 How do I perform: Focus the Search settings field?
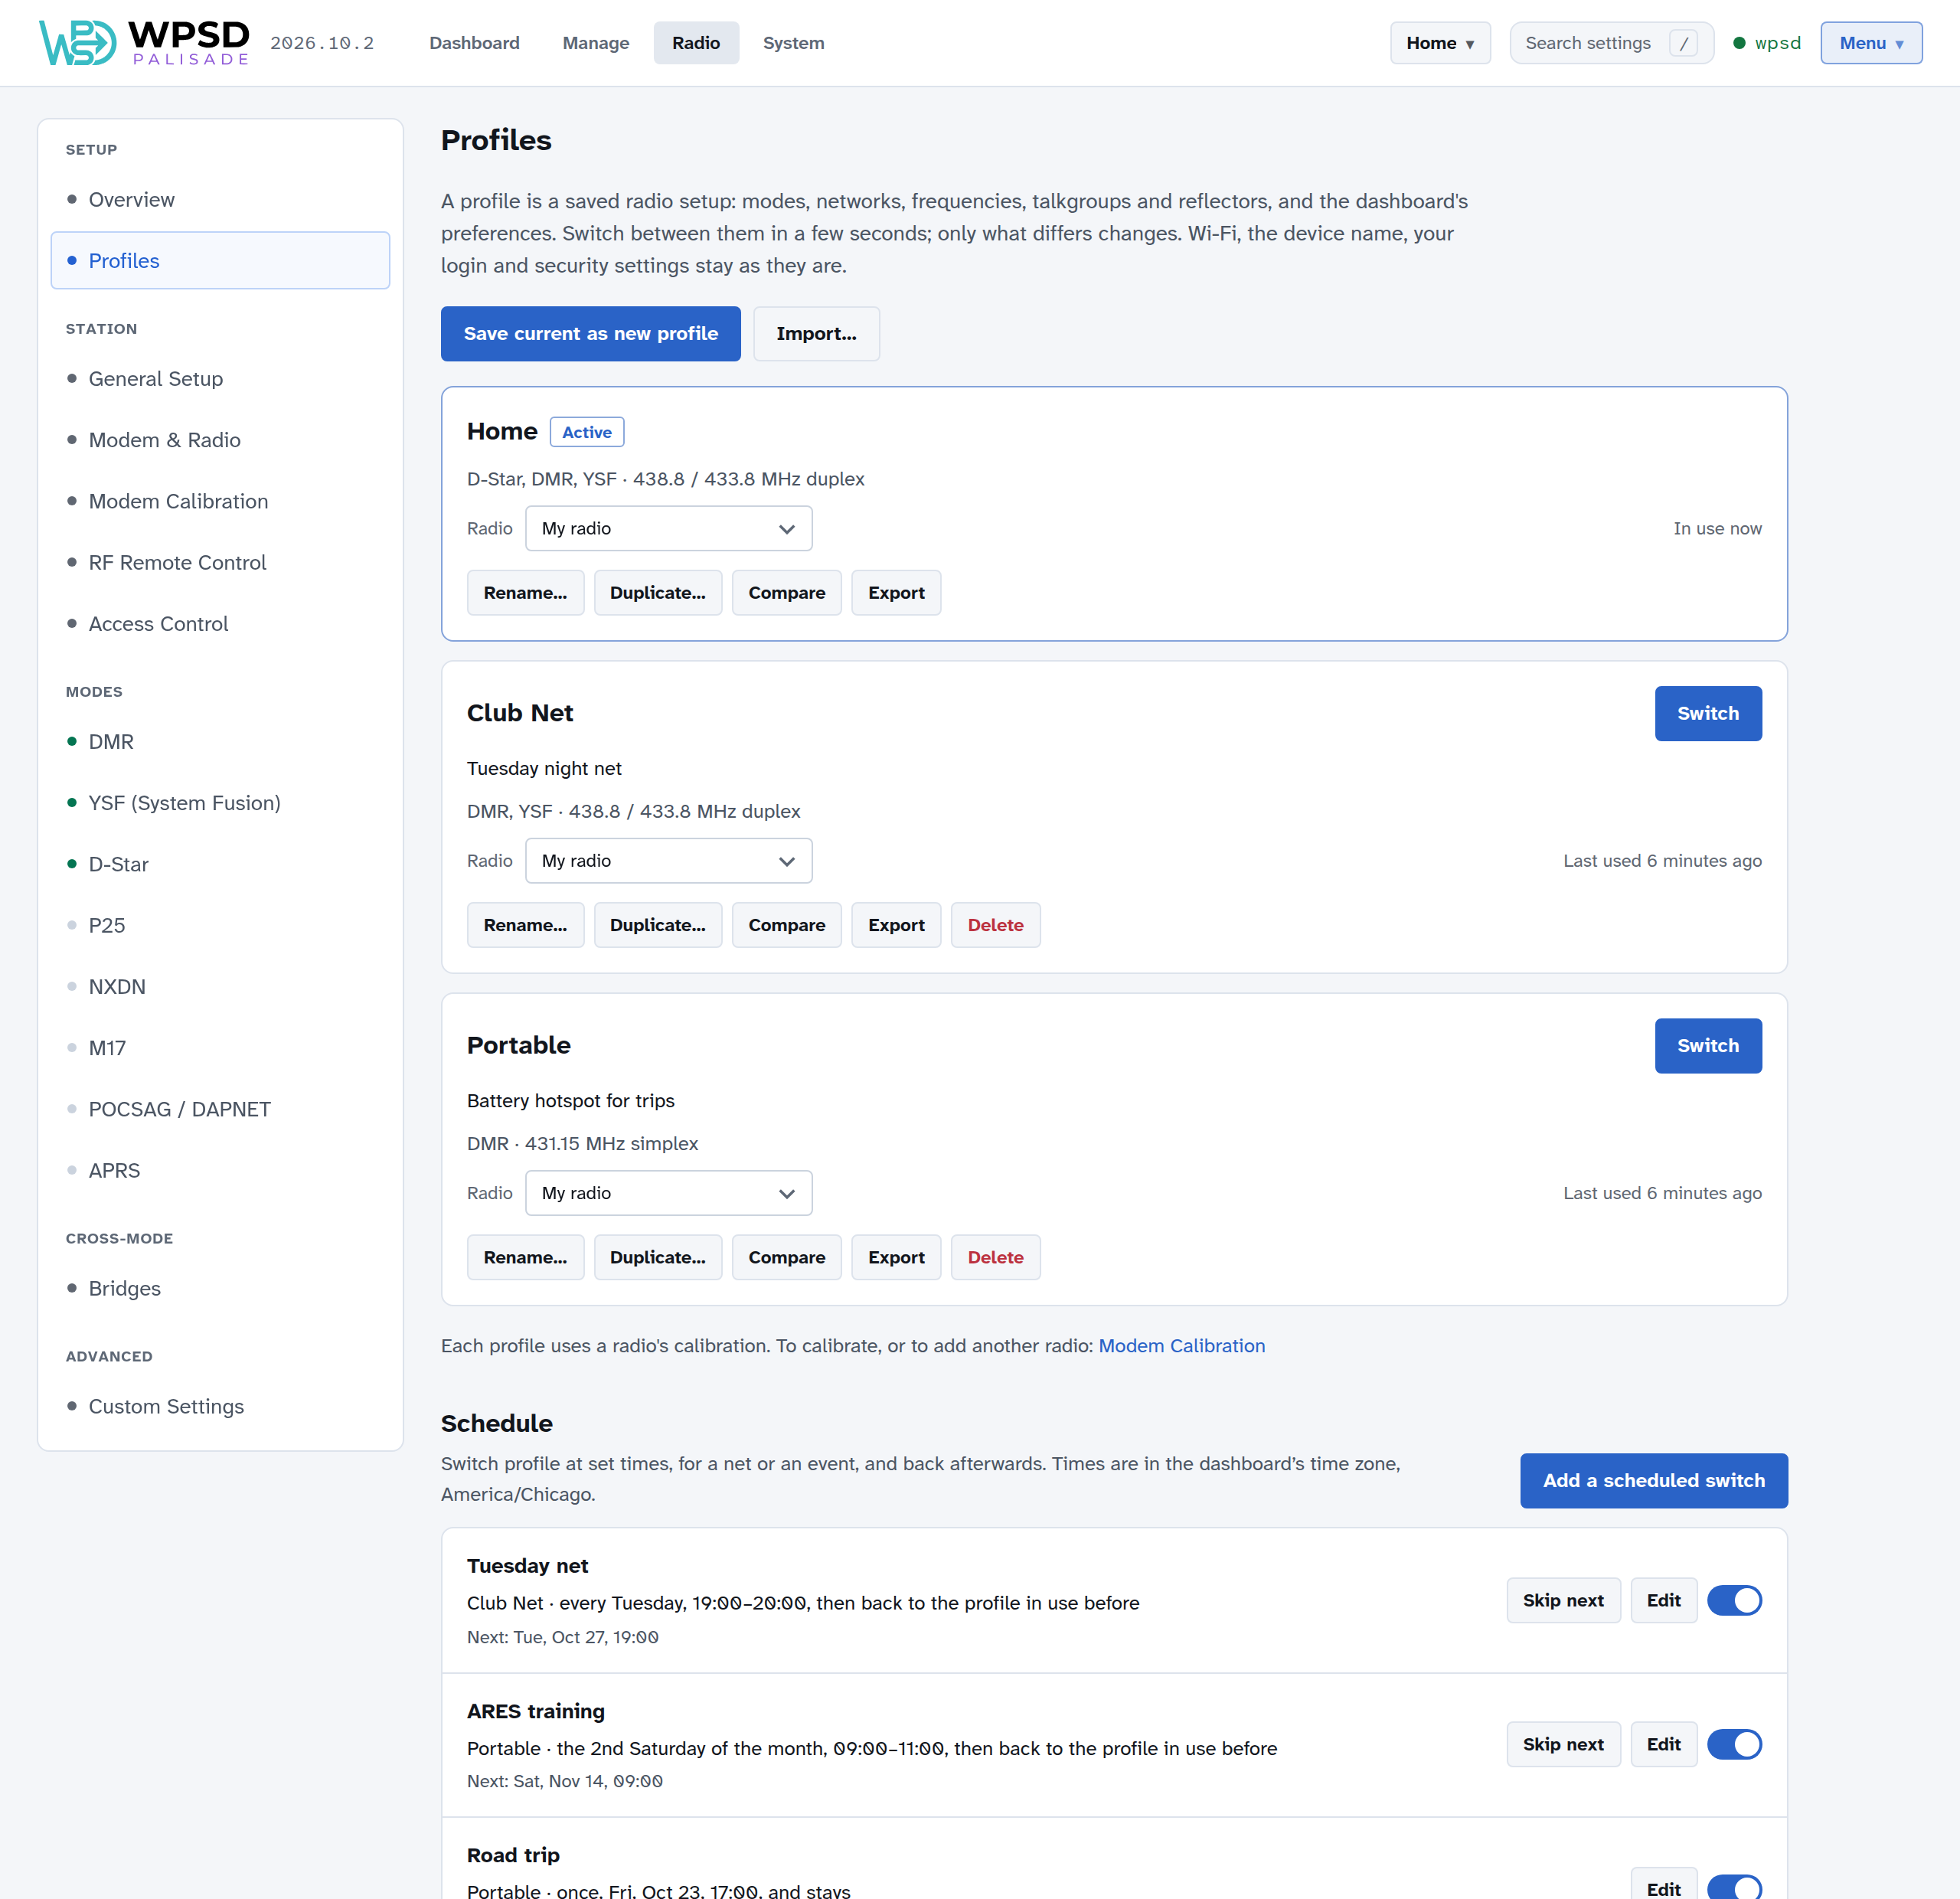point(1611,43)
